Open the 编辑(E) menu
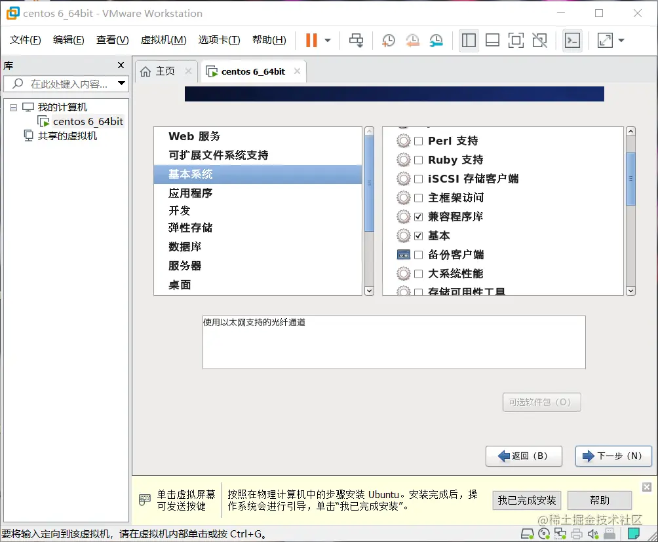The height and width of the screenshot is (542, 658). [x=68, y=40]
